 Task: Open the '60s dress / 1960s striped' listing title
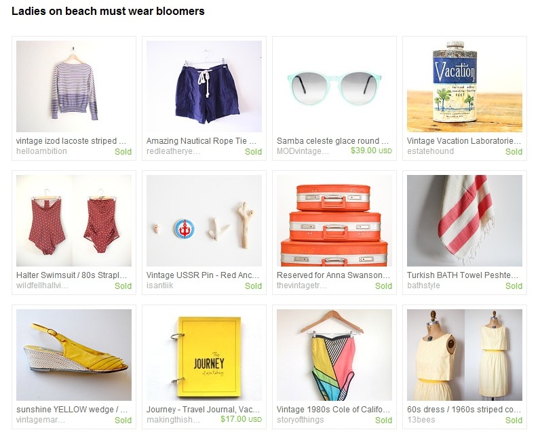(463, 410)
